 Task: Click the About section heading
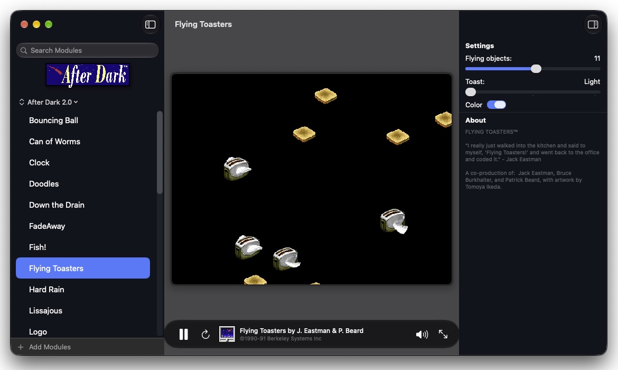click(x=475, y=121)
